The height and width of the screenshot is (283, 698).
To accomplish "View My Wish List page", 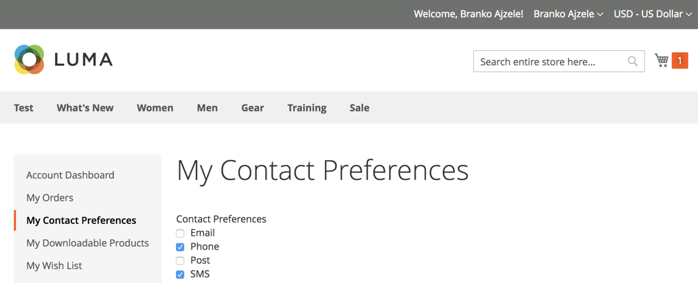I will (x=54, y=266).
